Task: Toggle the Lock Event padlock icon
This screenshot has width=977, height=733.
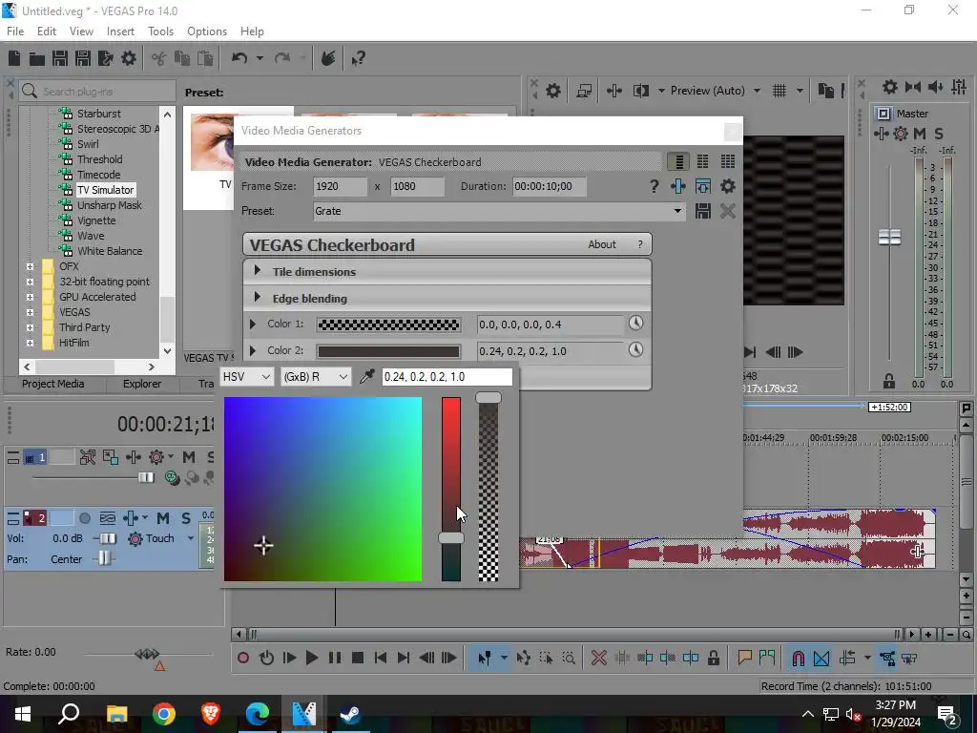Action: [x=714, y=658]
